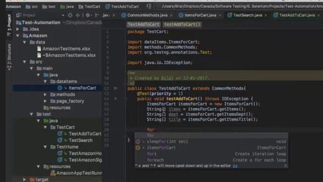Open the Project view dropdown arrow
This screenshot has height=182, width=323.
pyautogui.click(x=63, y=15)
